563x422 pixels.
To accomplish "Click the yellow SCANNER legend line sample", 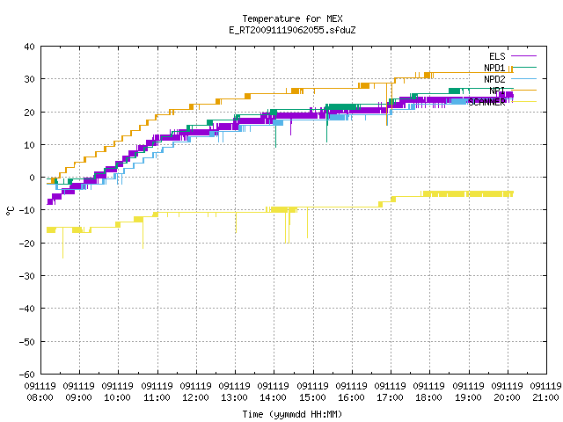I will 524,102.
